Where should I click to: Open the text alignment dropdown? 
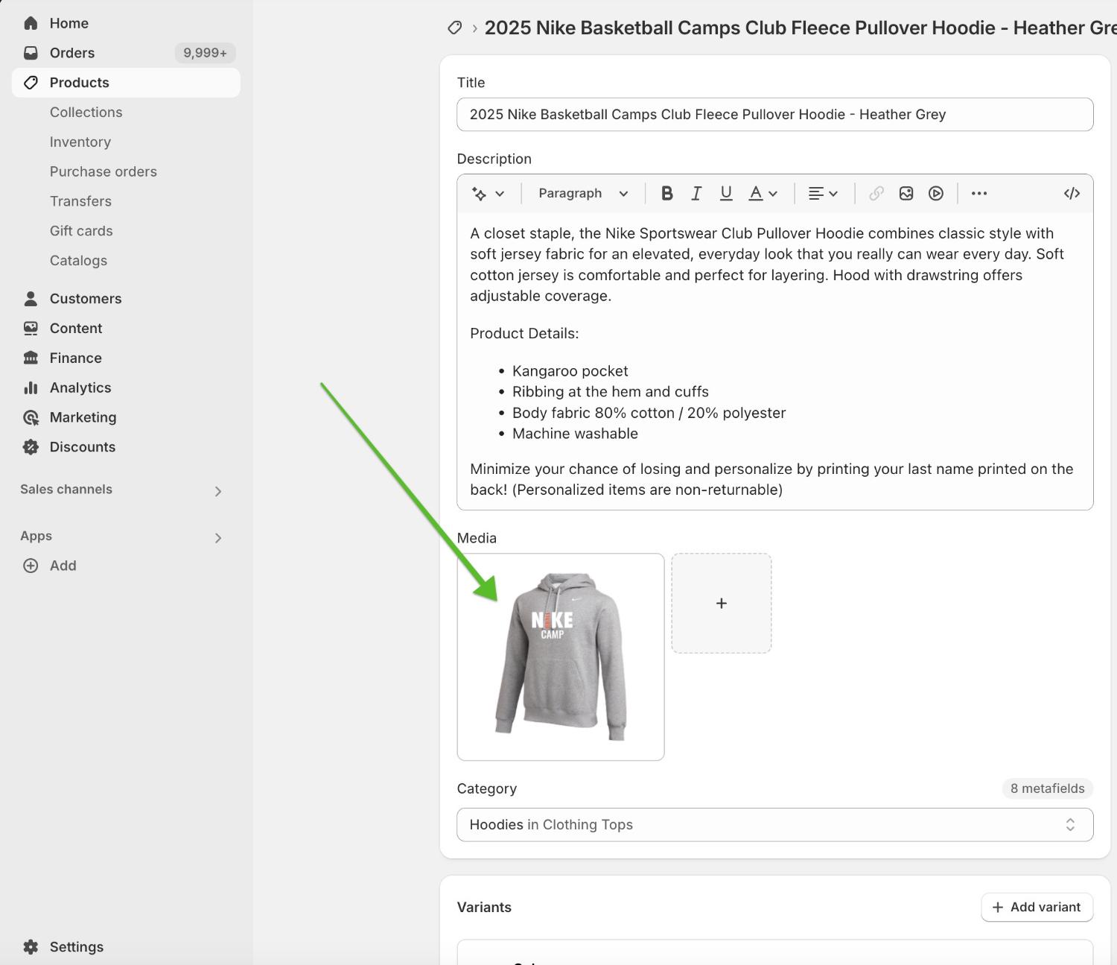(x=823, y=194)
